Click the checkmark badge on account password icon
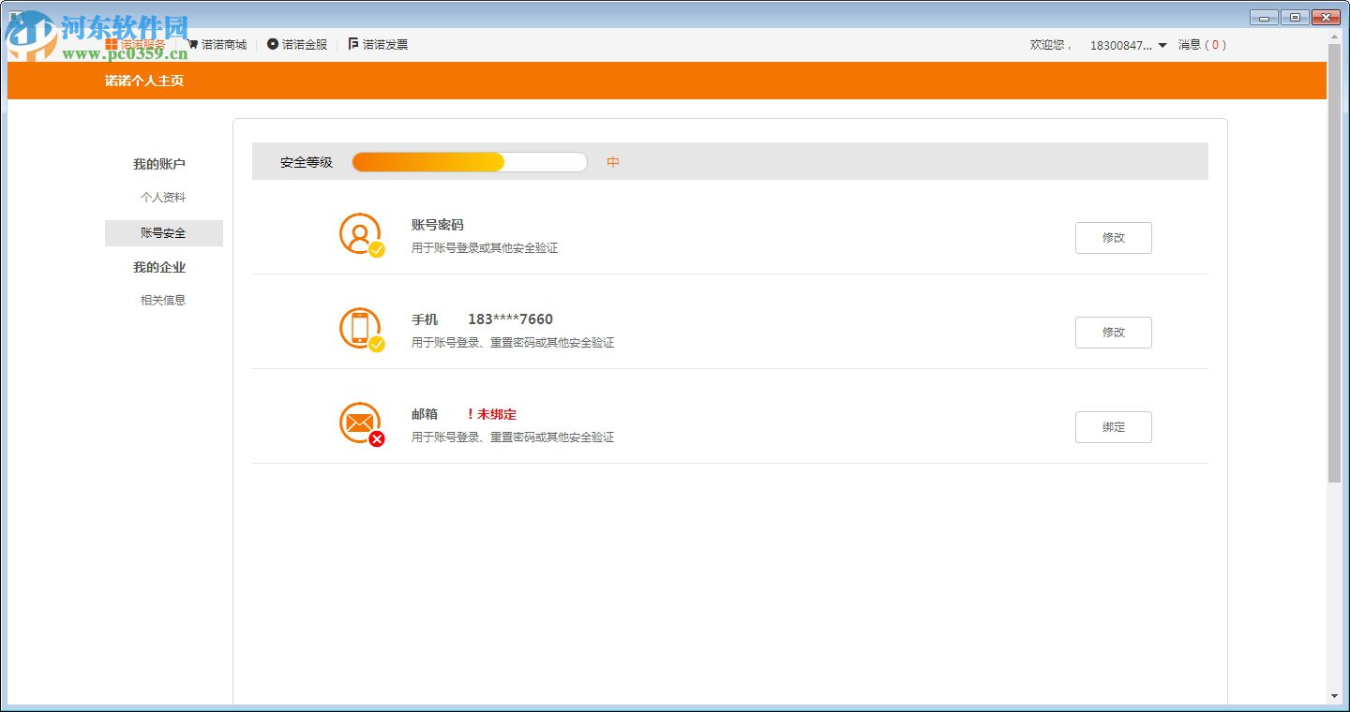1350x712 pixels. click(378, 250)
